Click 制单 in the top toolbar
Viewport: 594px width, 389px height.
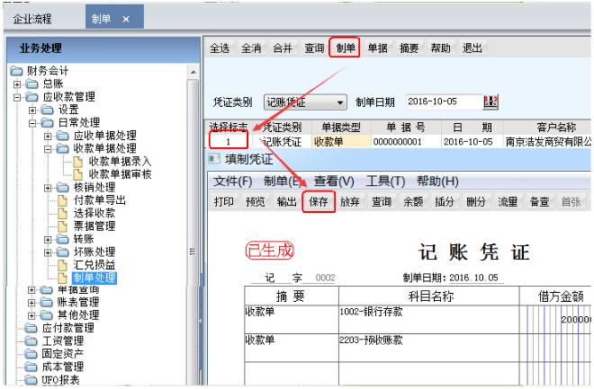click(345, 48)
